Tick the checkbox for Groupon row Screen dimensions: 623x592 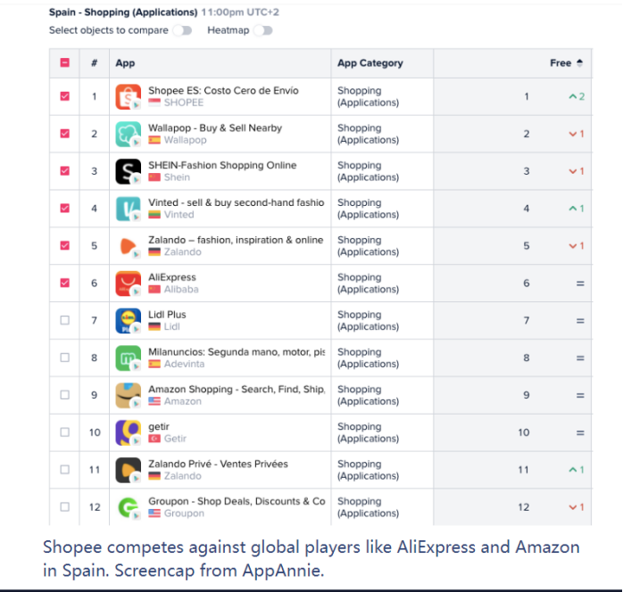coord(65,506)
